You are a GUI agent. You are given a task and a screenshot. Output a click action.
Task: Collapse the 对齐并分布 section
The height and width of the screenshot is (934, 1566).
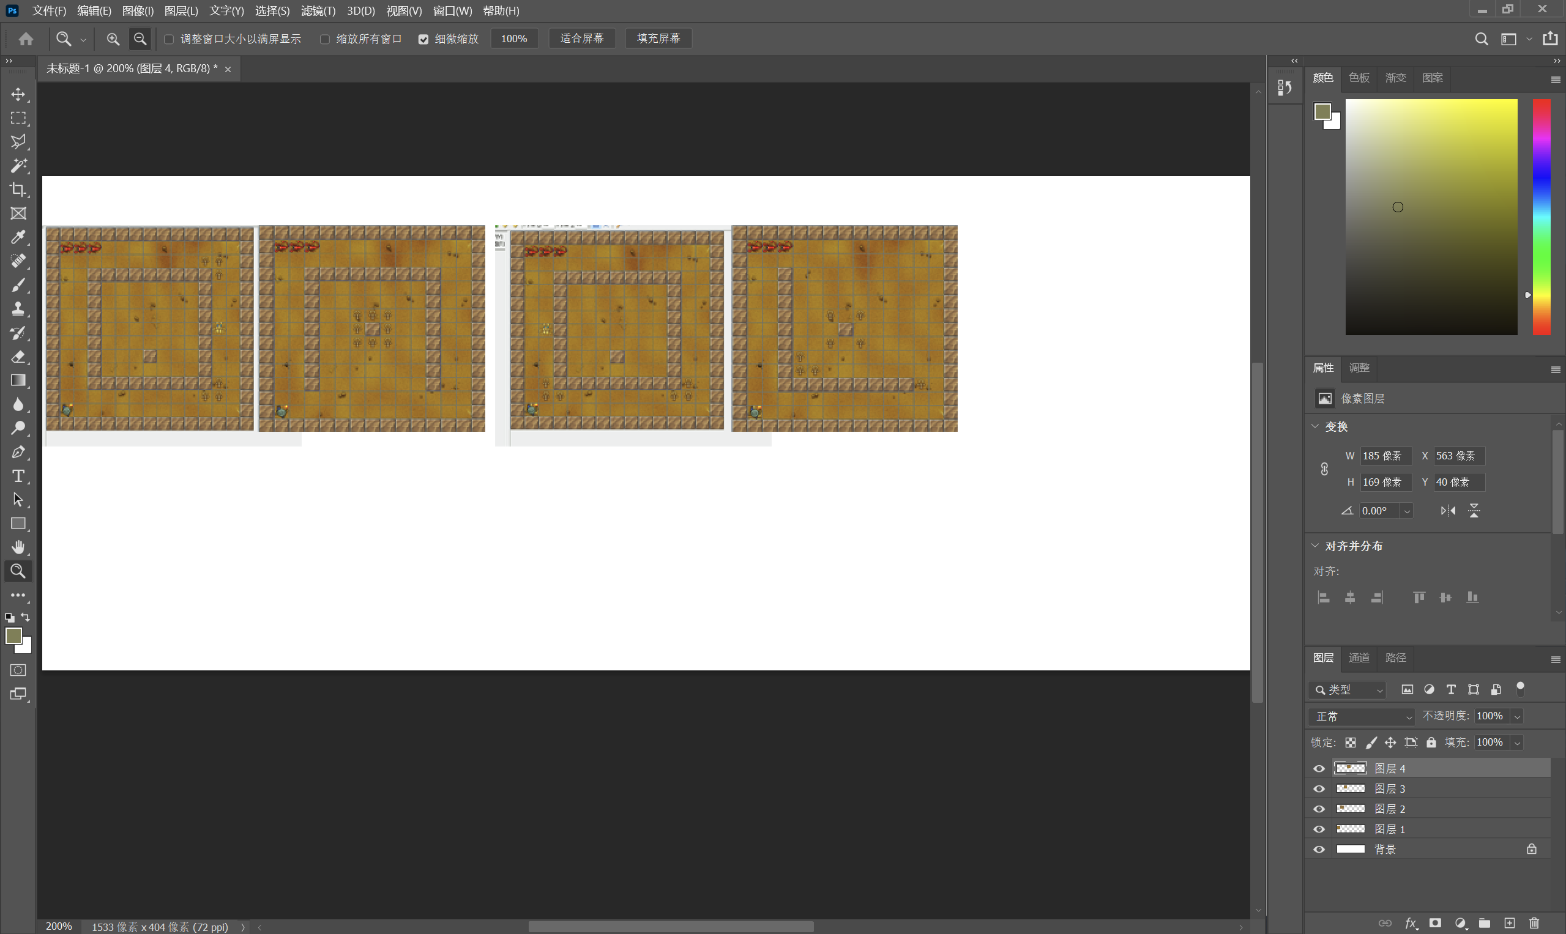pyautogui.click(x=1315, y=545)
